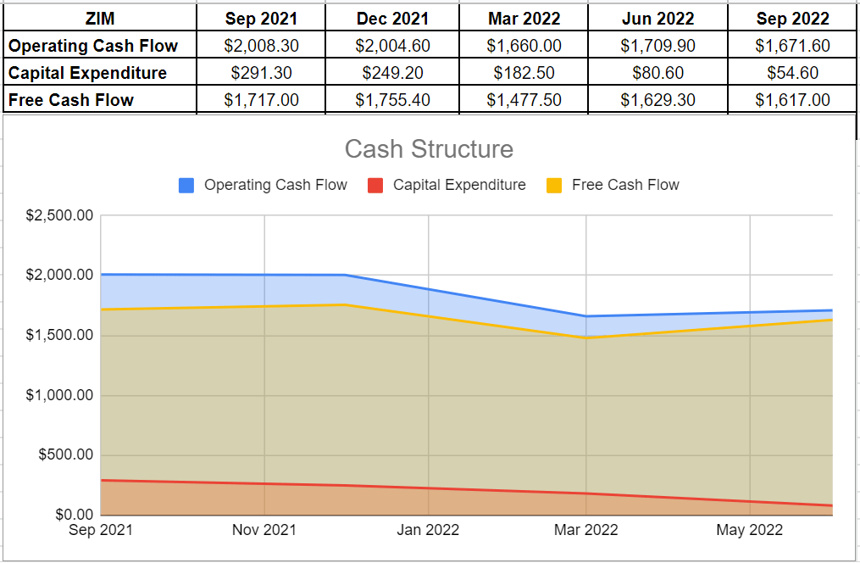Click the cell showing $291.30
Image resolution: width=860 pixels, height=563 pixels.
click(x=261, y=72)
